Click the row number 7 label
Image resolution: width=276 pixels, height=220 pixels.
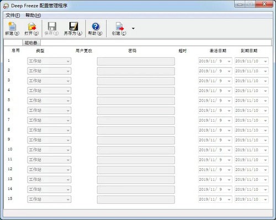9,119
